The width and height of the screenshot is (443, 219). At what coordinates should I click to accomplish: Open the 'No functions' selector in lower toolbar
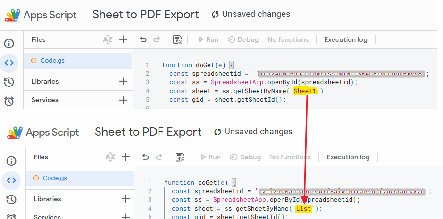[x=290, y=157]
